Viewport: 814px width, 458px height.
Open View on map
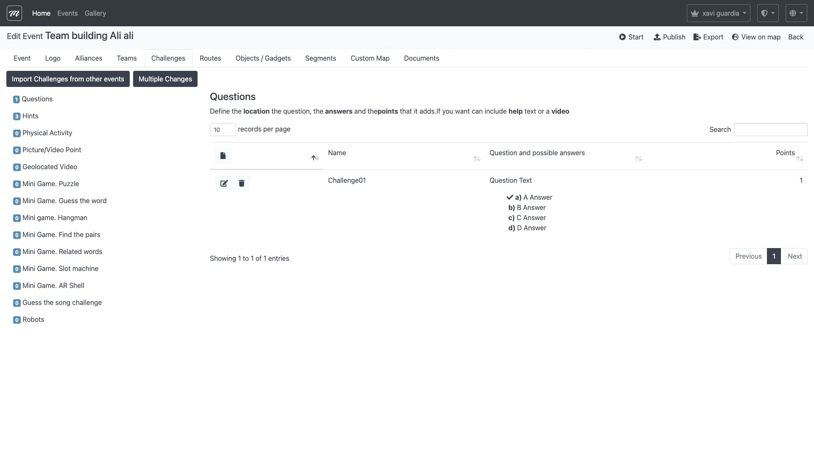(756, 37)
